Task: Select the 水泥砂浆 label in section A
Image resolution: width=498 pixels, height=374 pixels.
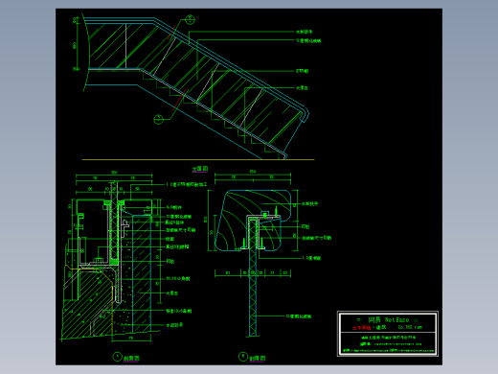Action: click(x=174, y=325)
